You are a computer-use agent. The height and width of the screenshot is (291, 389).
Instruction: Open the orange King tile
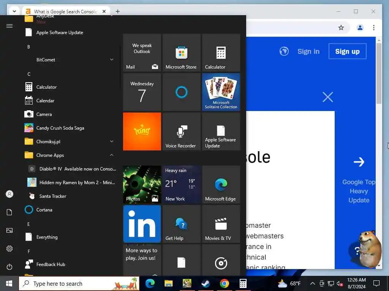tap(142, 131)
